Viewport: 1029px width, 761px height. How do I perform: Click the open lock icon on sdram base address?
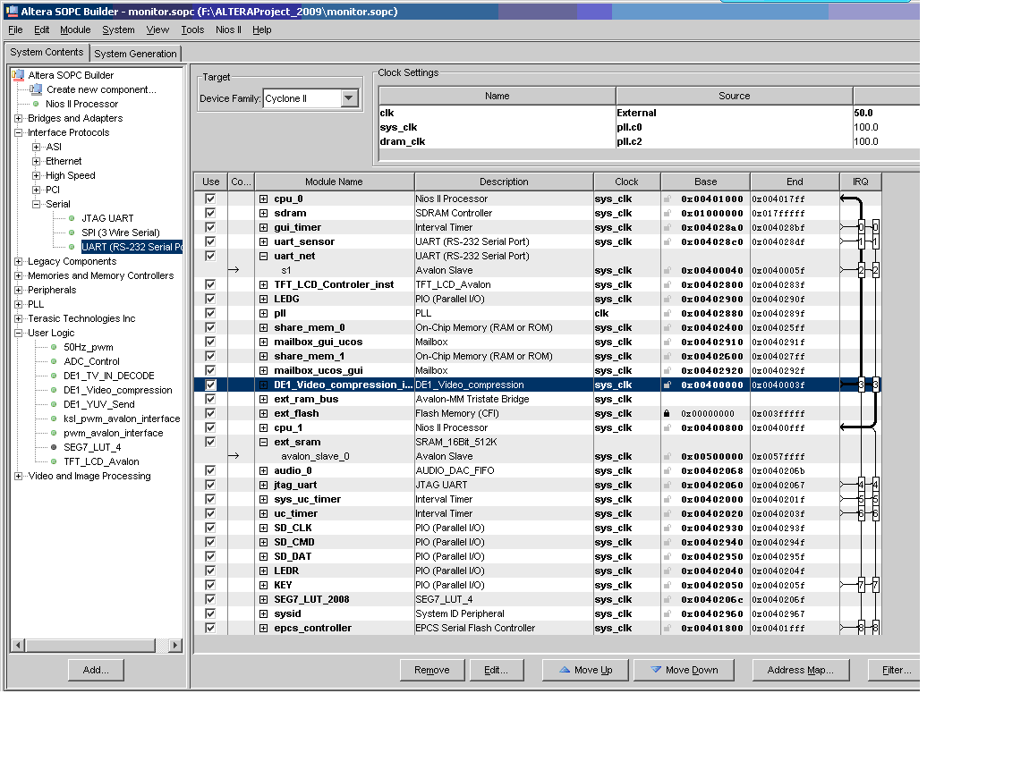(667, 213)
